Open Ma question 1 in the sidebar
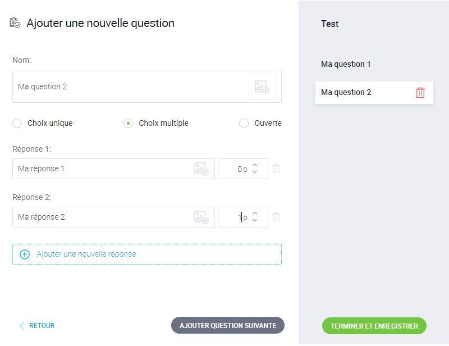This screenshot has width=449, height=346. coord(346,64)
